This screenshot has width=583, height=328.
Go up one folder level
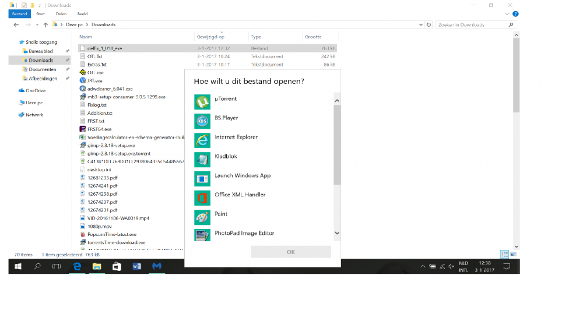click(x=45, y=24)
